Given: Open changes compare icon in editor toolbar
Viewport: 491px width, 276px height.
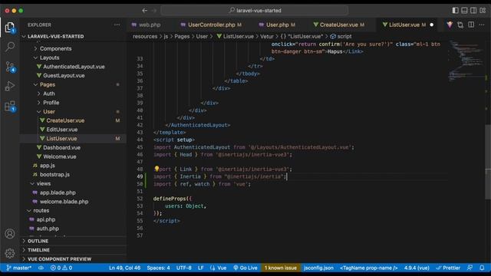Looking at the screenshot, I should tap(460, 25).
